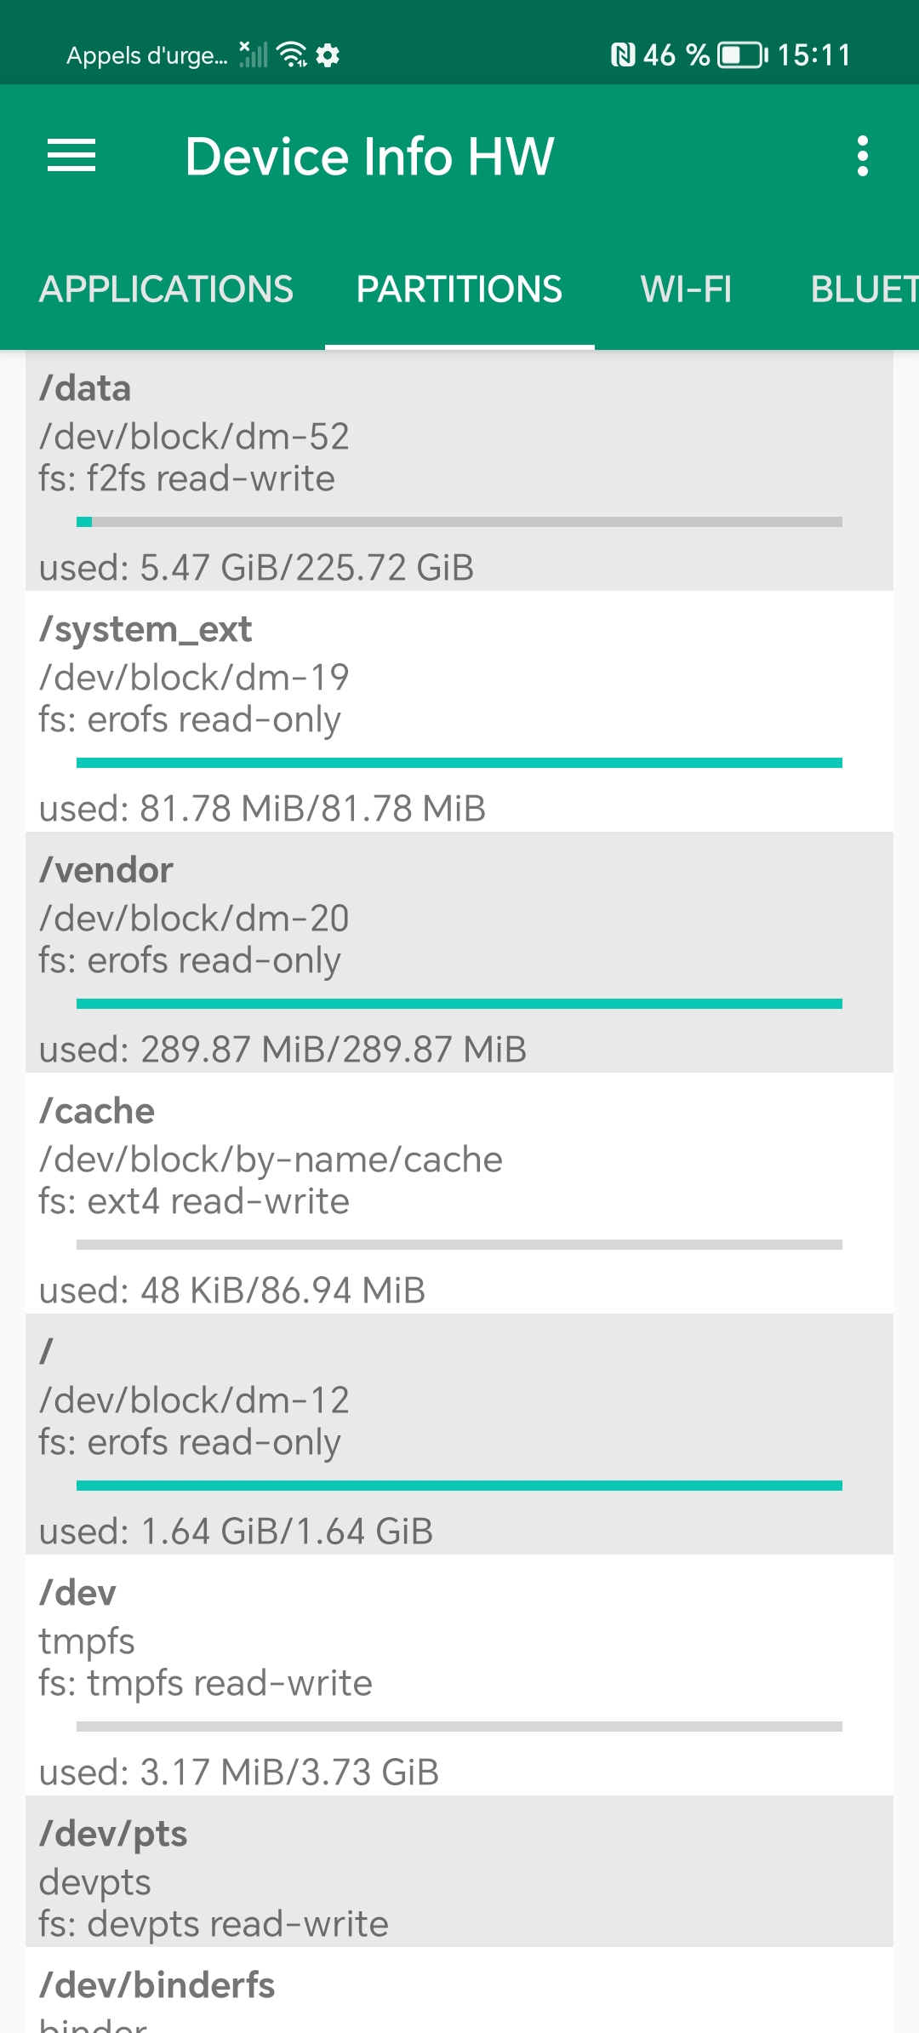The width and height of the screenshot is (919, 2033).
Task: Tap the settings gear status icon
Action: click(328, 55)
